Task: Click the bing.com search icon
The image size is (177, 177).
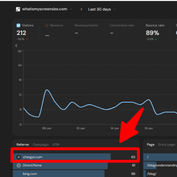Action: pos(19,174)
